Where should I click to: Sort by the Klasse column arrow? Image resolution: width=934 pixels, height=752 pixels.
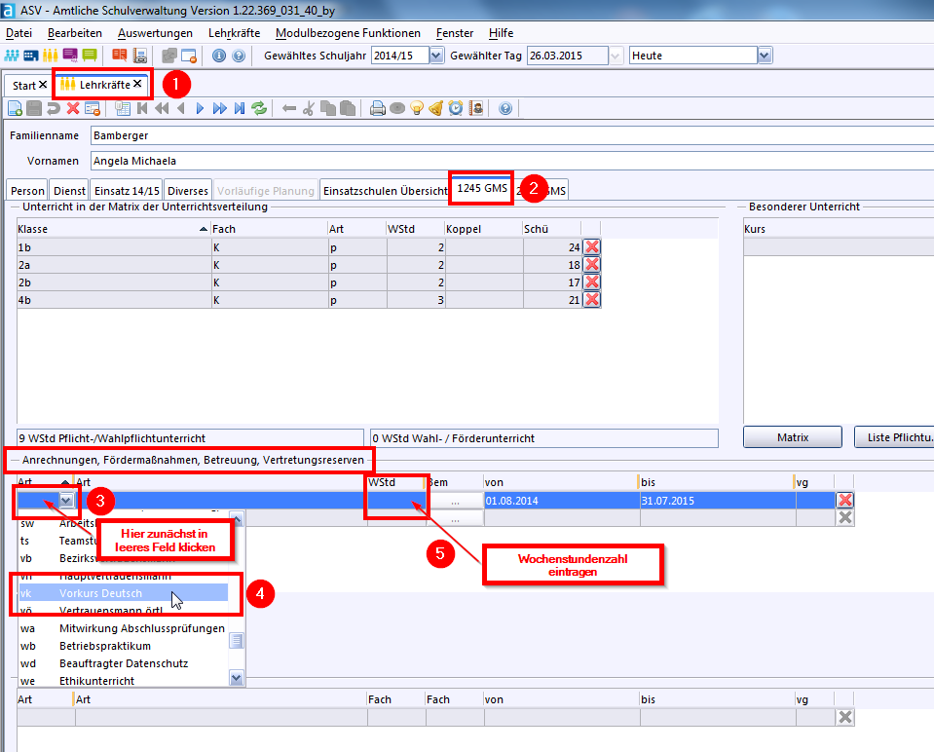tap(204, 230)
